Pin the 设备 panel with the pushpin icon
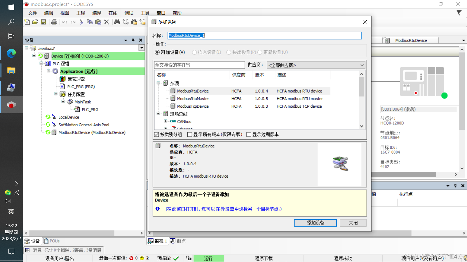 [133, 40]
